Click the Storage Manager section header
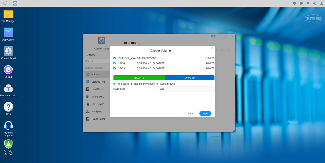 pos(94,68)
